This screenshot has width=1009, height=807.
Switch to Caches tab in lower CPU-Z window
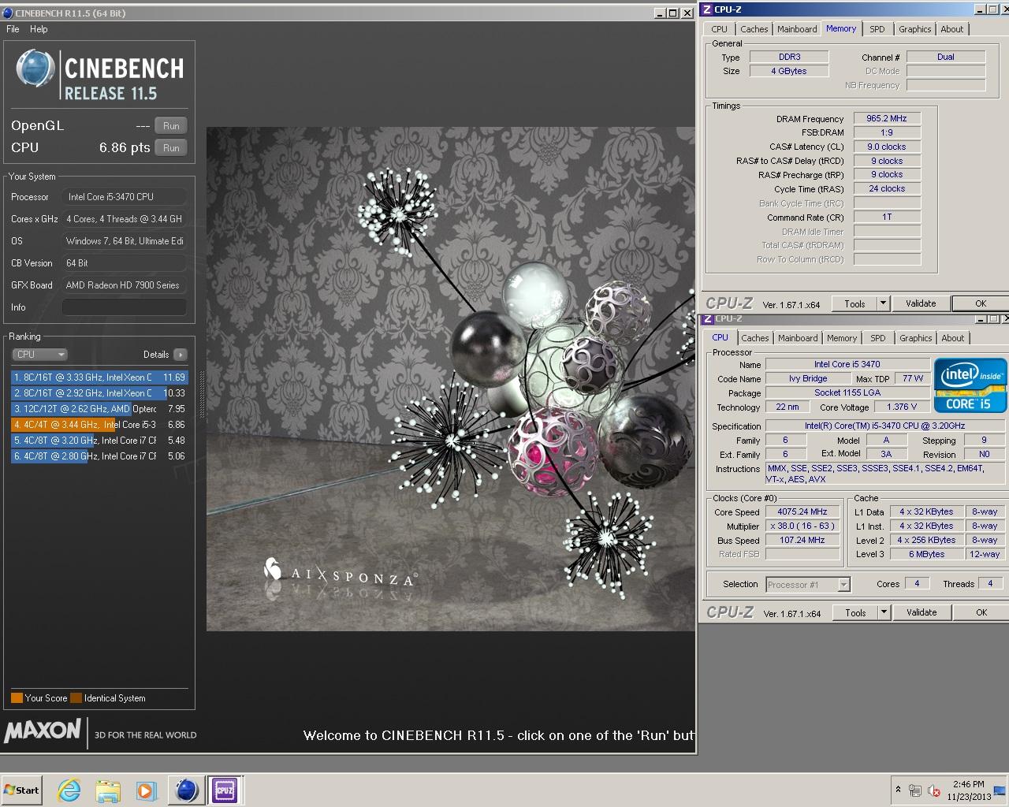754,338
